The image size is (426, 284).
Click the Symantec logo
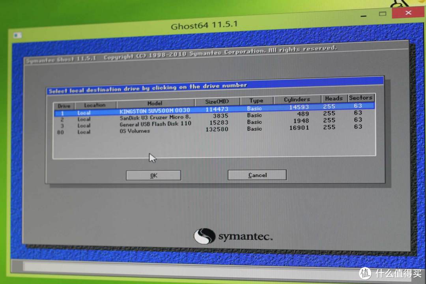[233, 236]
